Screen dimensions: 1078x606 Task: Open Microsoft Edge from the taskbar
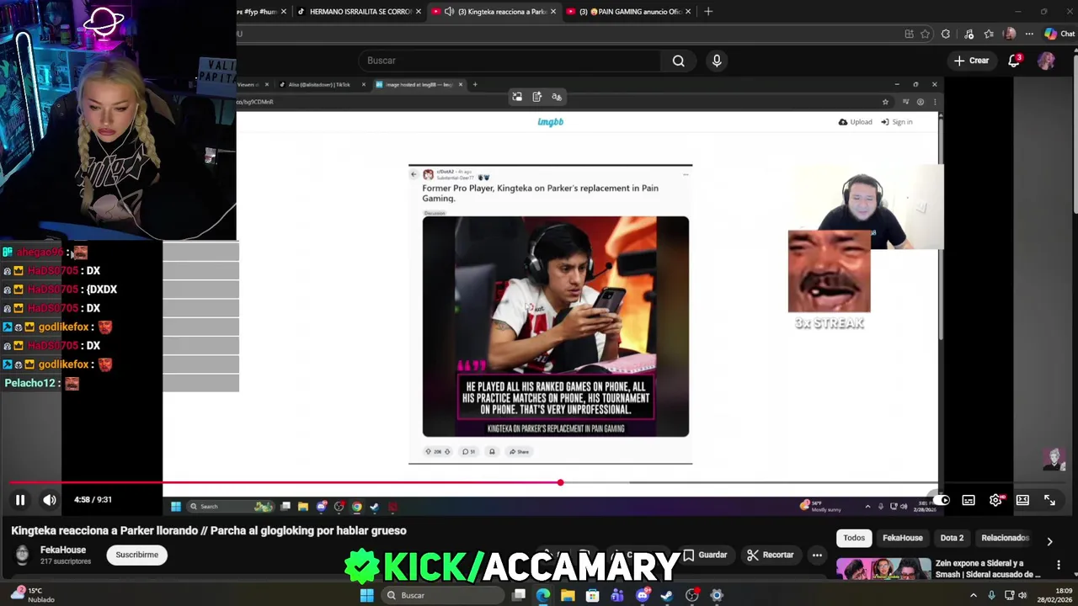pos(543,595)
